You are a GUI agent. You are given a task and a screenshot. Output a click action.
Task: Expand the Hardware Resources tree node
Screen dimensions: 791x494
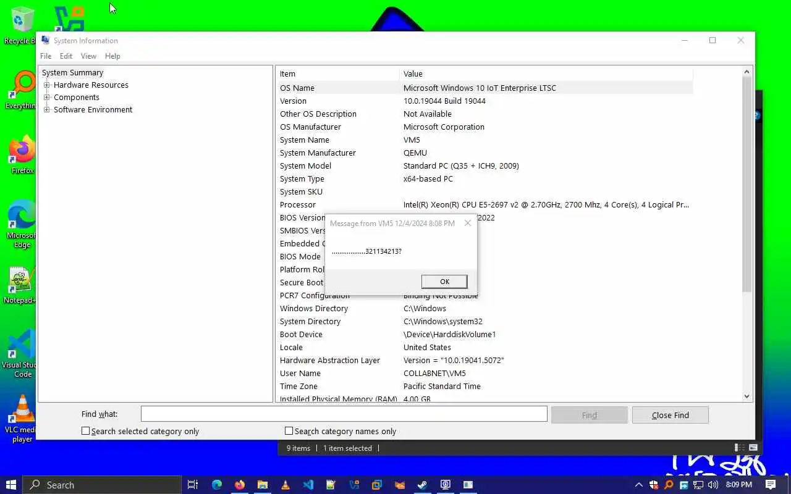coord(46,85)
